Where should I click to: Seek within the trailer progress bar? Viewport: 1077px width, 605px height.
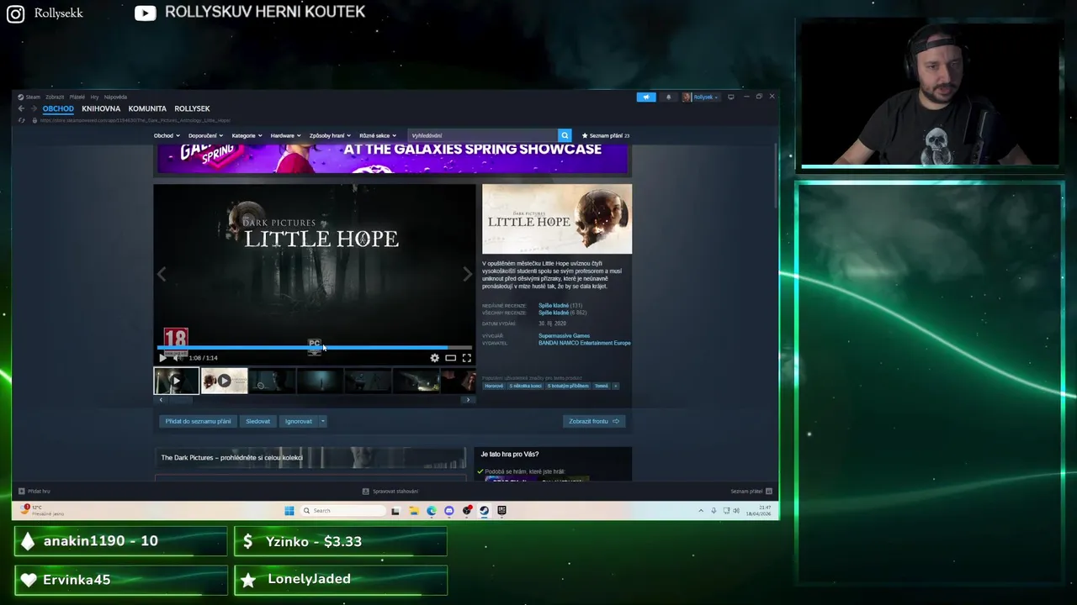point(314,347)
